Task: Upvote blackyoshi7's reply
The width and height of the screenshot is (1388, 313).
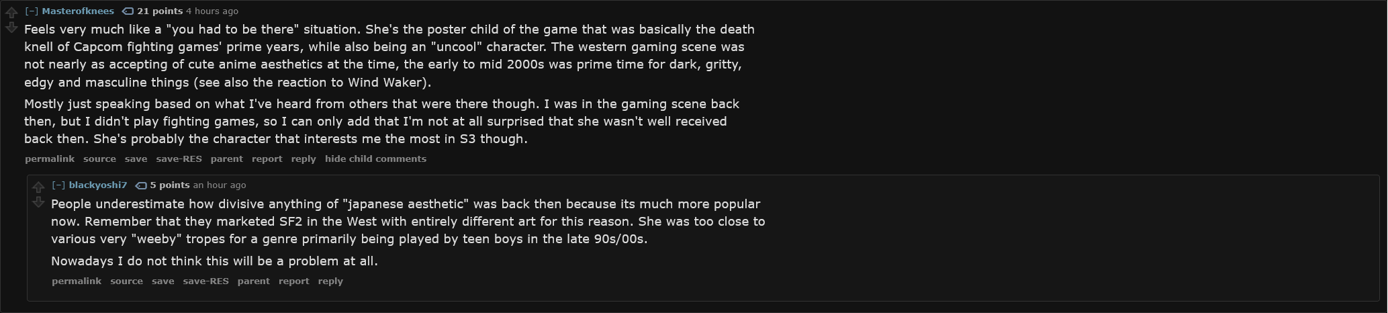Action: click(x=38, y=187)
